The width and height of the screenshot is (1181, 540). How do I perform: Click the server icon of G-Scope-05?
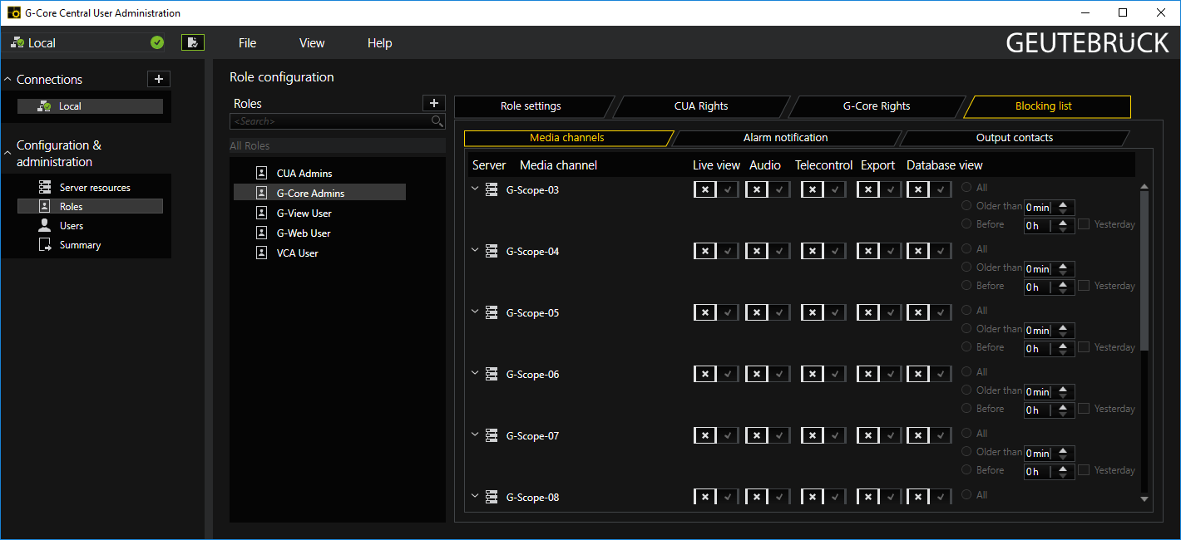pyautogui.click(x=492, y=312)
